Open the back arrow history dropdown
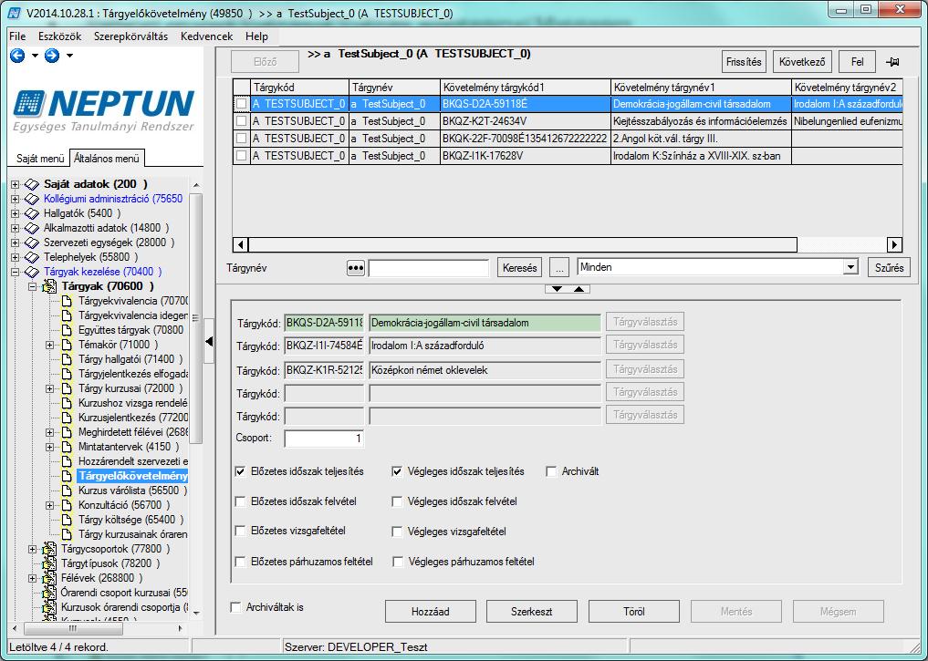 coord(35,56)
